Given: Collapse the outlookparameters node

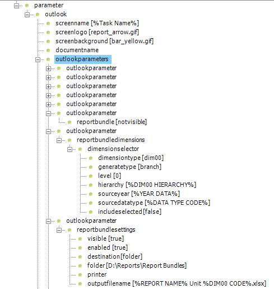Looking at the screenshot, I should pos(38,59).
